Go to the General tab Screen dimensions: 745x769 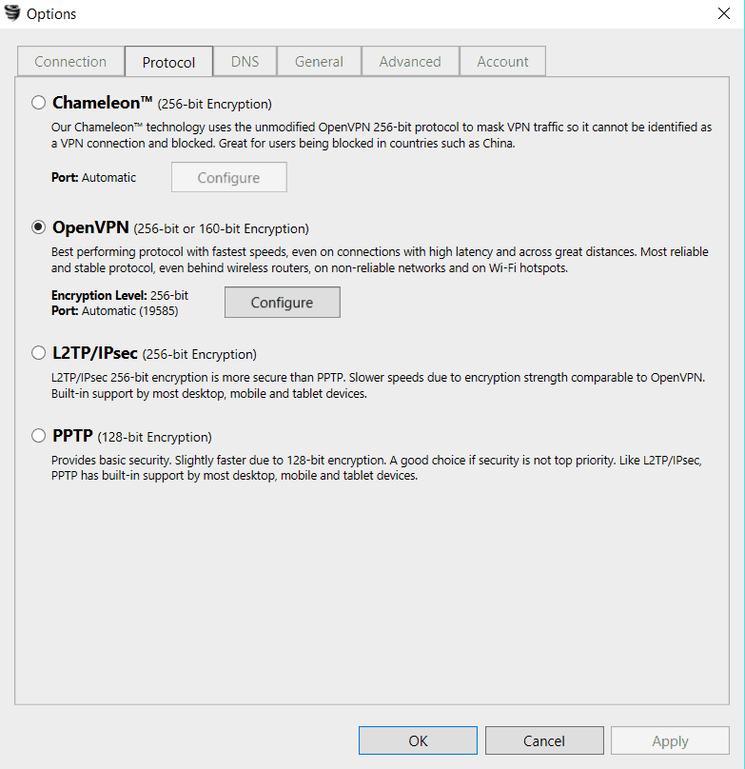(319, 61)
